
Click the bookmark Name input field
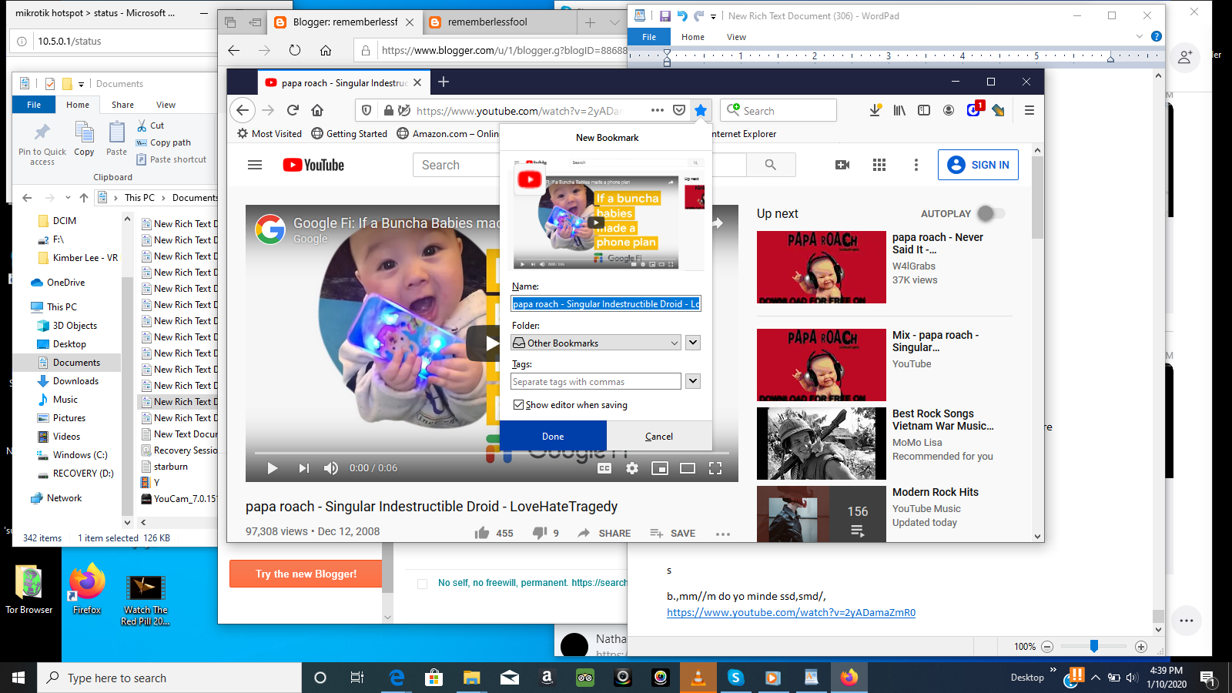pyautogui.click(x=606, y=304)
